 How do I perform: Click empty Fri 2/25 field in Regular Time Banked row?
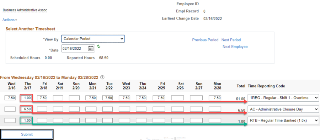click(159, 120)
